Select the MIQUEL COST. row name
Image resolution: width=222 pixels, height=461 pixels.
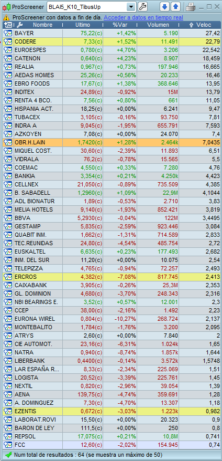coord(33,151)
